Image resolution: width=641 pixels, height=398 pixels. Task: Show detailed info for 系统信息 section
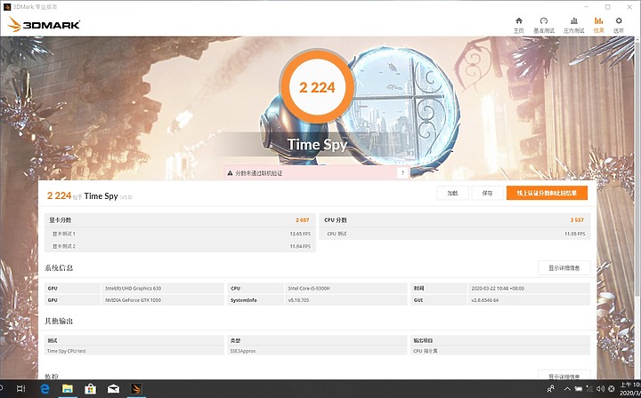coord(564,268)
